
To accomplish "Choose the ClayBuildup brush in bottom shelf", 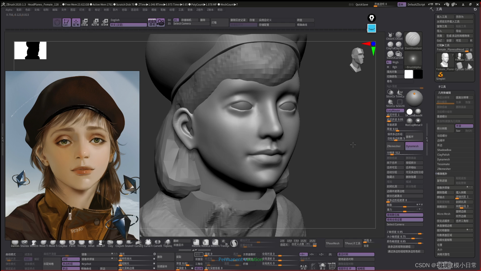I will pyautogui.click(x=63, y=243).
